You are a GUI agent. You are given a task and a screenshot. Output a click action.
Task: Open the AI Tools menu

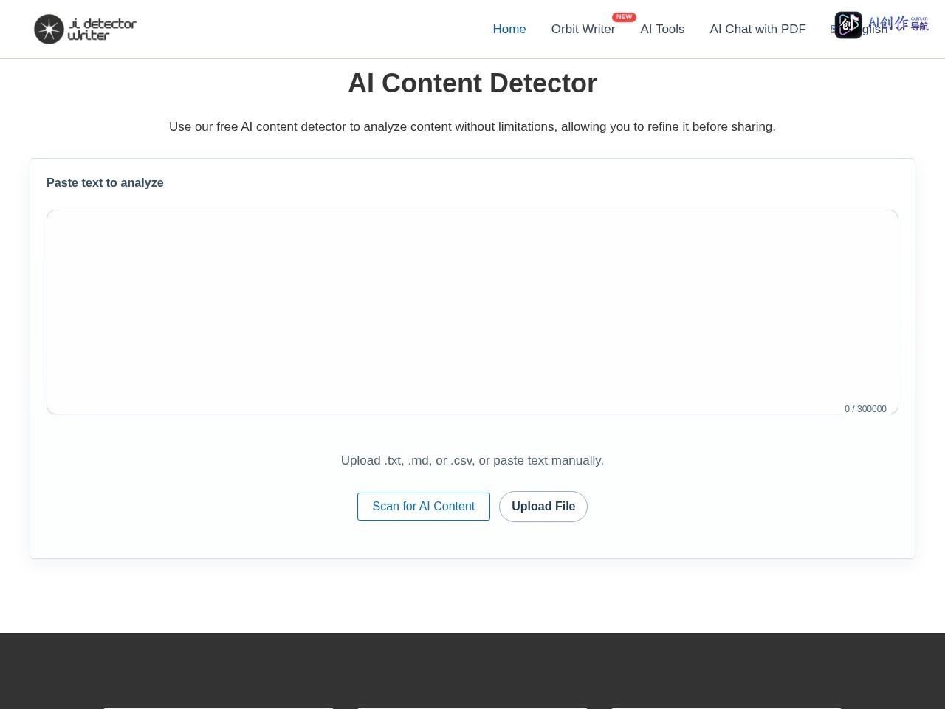pos(662,29)
